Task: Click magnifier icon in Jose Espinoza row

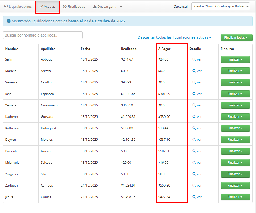Action: [194, 94]
